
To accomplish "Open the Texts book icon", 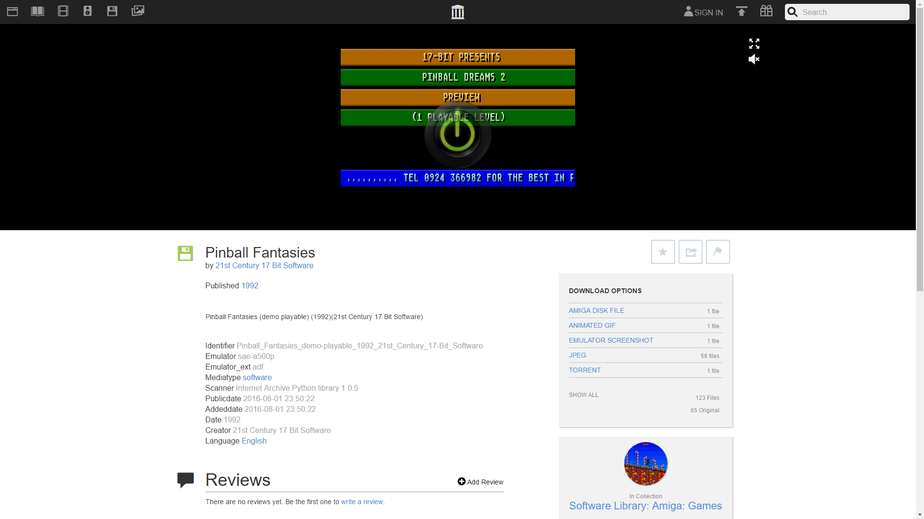I will (x=38, y=11).
